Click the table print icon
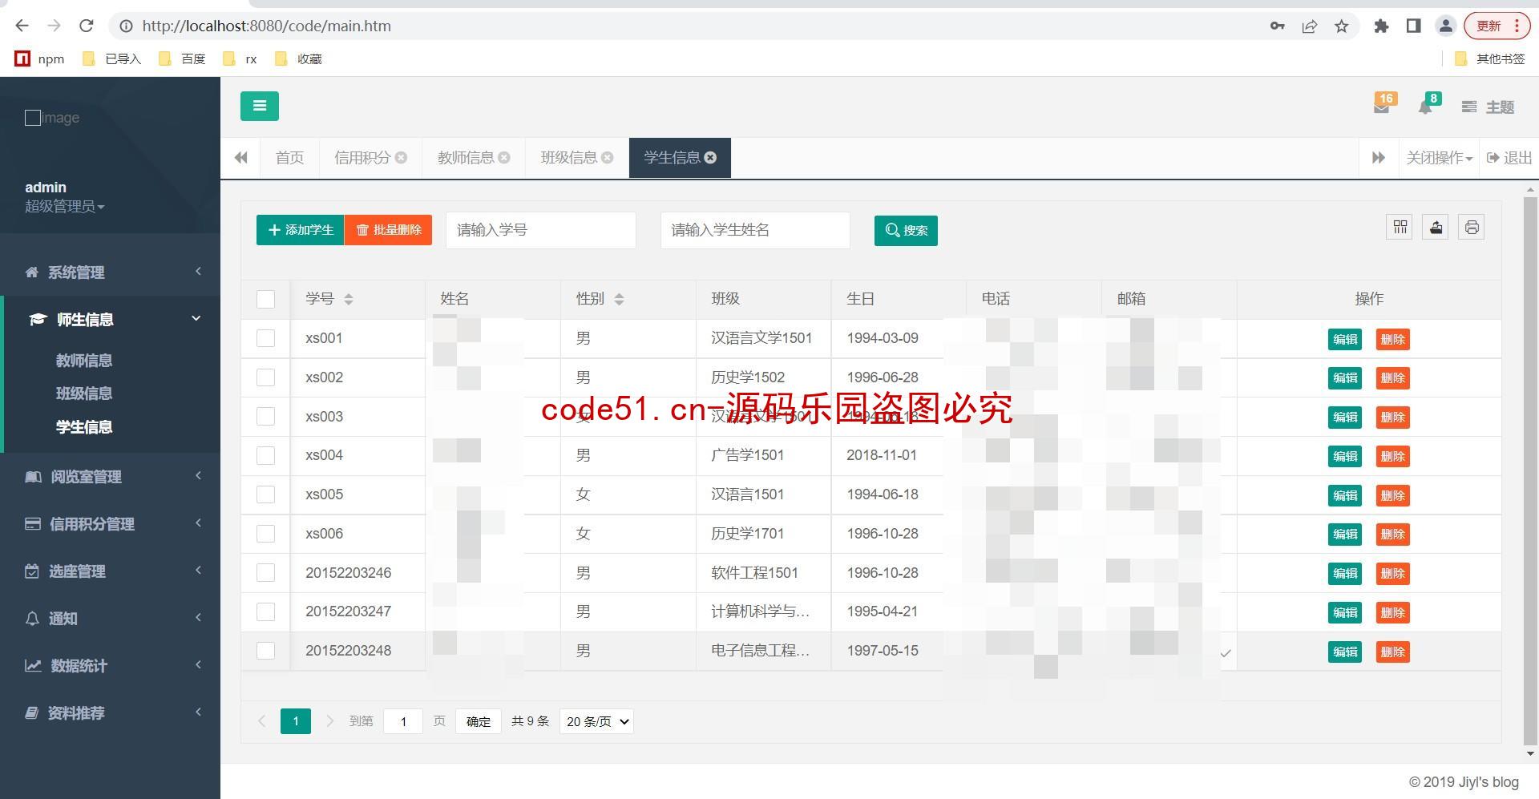This screenshot has height=799, width=1539. (1472, 228)
